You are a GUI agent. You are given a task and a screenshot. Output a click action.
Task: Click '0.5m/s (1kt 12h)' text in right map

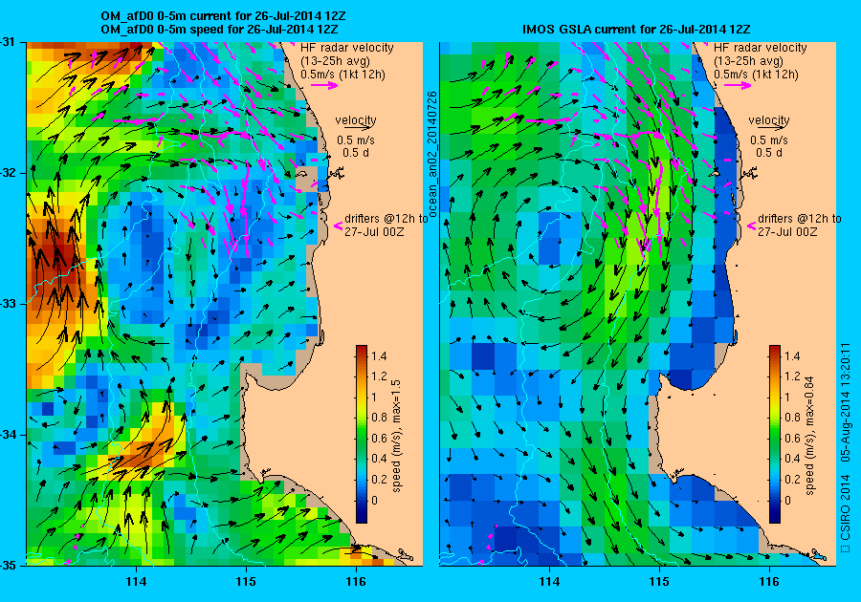point(756,75)
